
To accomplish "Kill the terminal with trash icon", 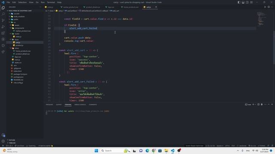I will (x=262, y=104).
